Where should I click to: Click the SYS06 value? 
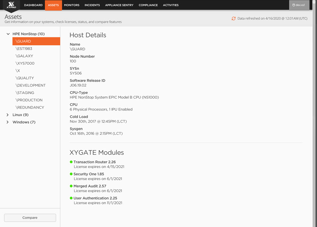76,73
